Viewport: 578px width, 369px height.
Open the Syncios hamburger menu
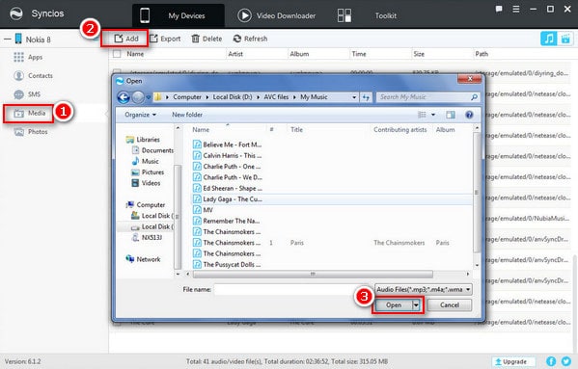[x=516, y=10]
